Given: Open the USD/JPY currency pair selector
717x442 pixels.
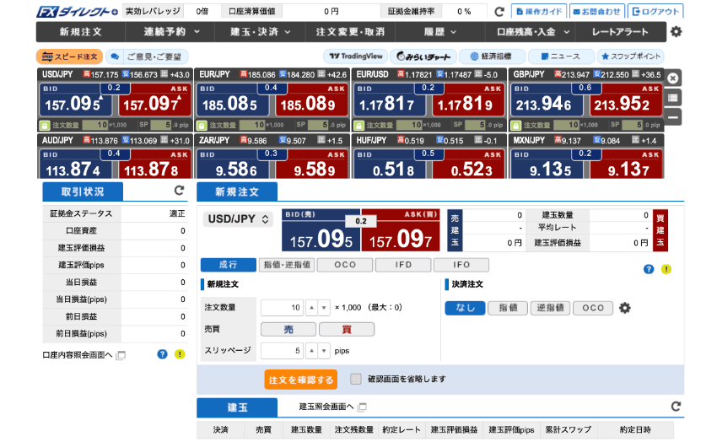Looking at the screenshot, I should [238, 219].
